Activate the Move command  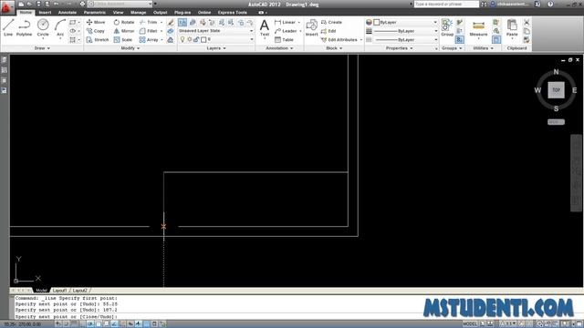click(96, 22)
